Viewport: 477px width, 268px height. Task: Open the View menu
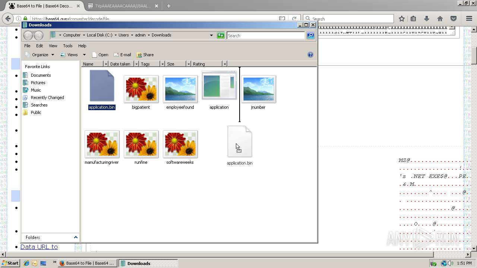[53, 46]
